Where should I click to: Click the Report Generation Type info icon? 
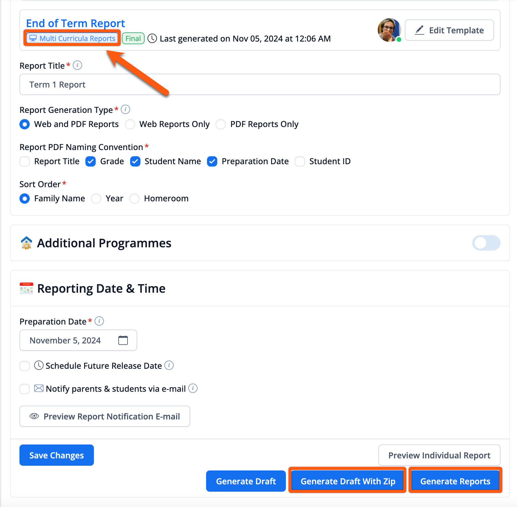point(125,109)
